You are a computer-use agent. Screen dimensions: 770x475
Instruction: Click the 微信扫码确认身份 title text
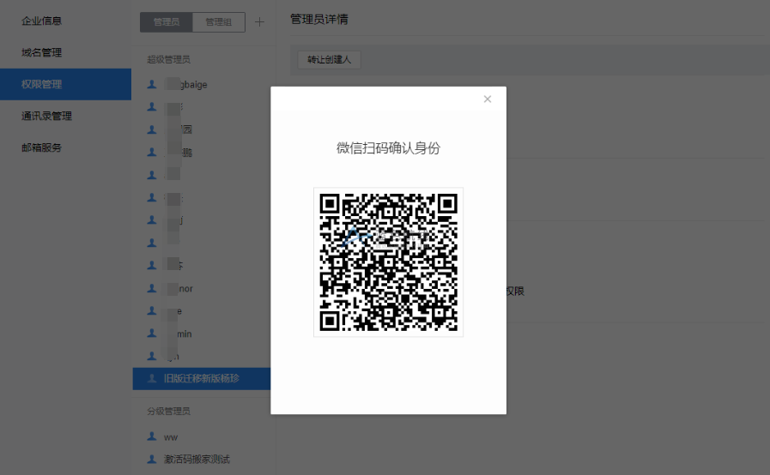(x=389, y=148)
